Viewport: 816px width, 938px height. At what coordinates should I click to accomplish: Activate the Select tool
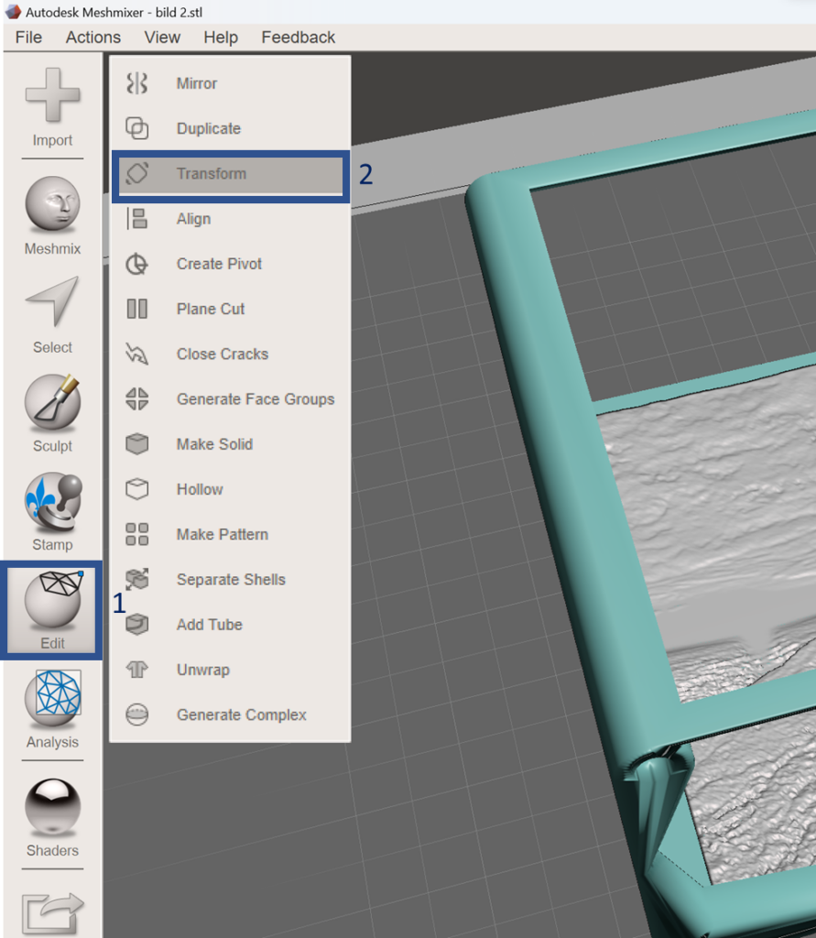[x=52, y=315]
